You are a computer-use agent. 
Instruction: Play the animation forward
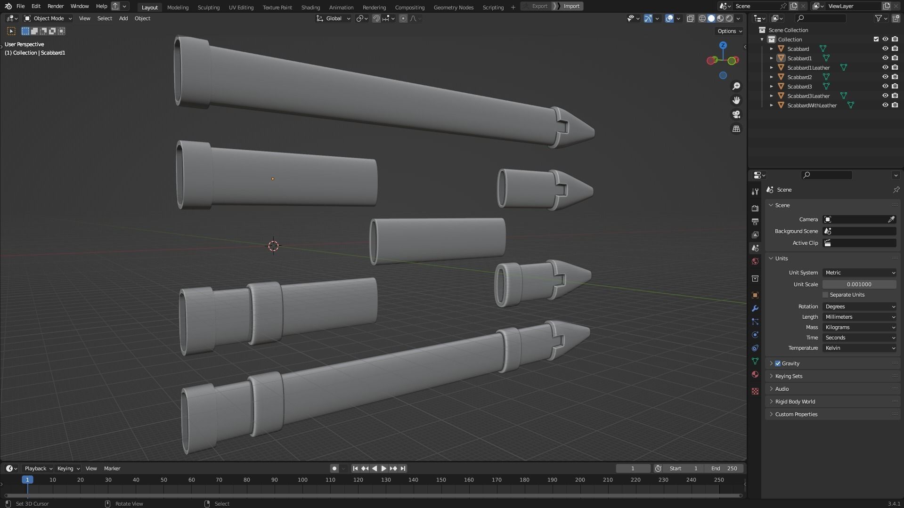pos(383,468)
